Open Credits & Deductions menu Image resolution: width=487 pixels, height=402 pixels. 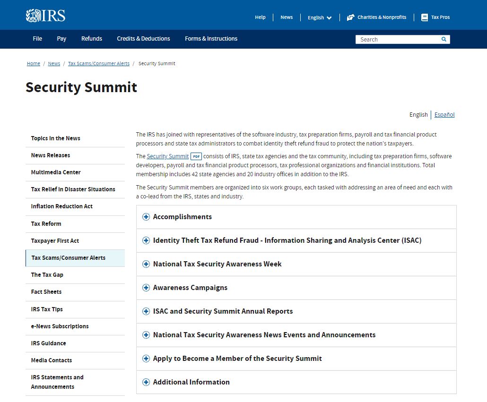143,39
